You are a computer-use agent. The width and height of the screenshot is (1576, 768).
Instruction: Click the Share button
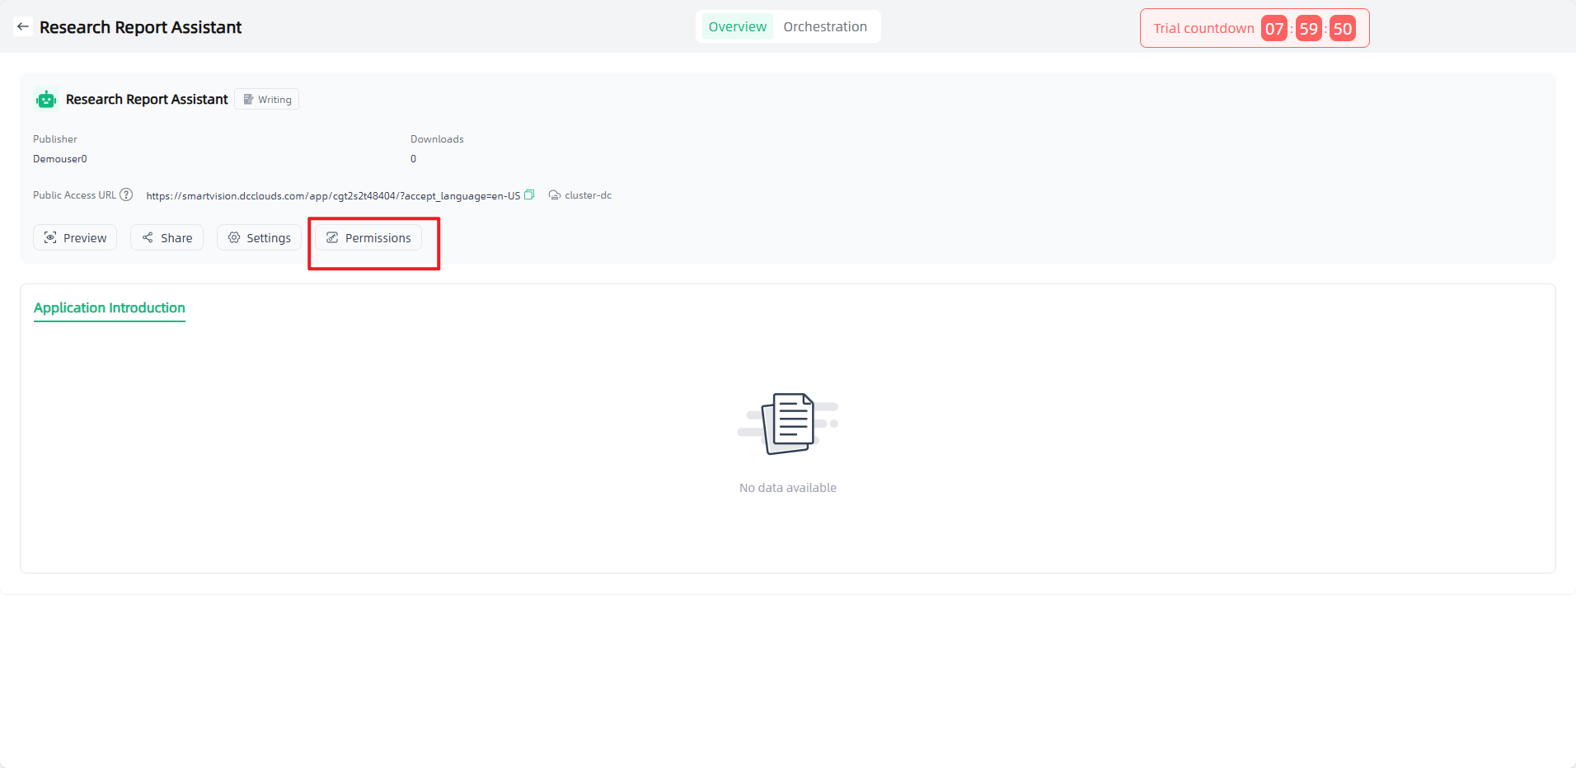(167, 238)
